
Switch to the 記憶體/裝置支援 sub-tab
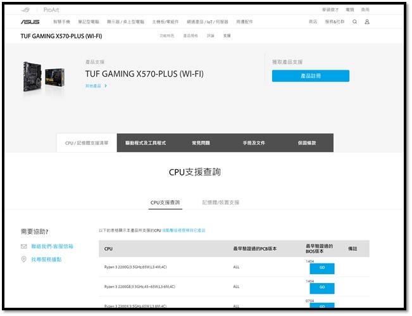click(221, 203)
